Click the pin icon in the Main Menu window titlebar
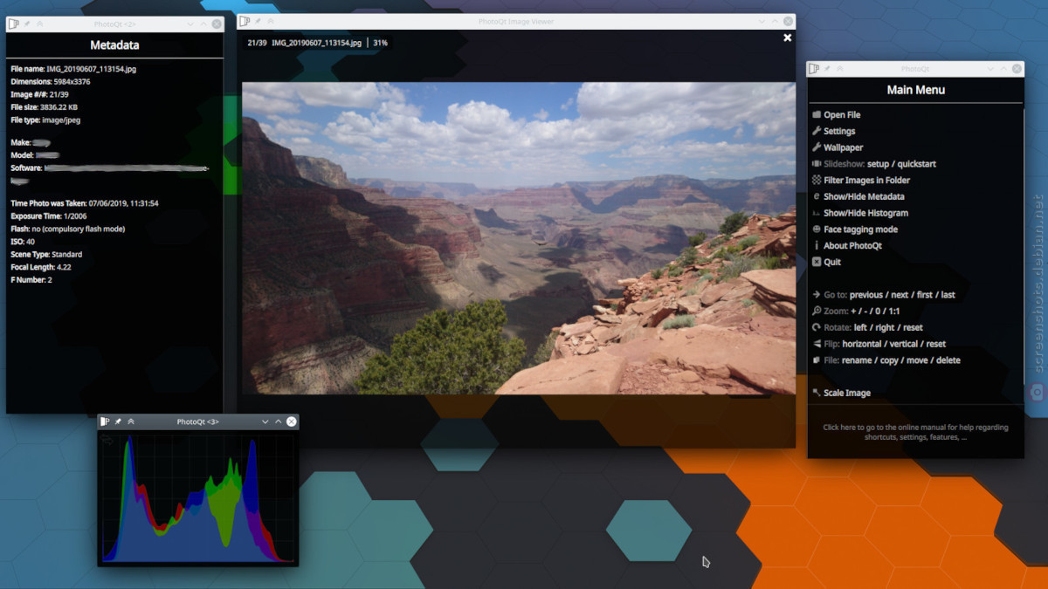1048x589 pixels. 827,68
